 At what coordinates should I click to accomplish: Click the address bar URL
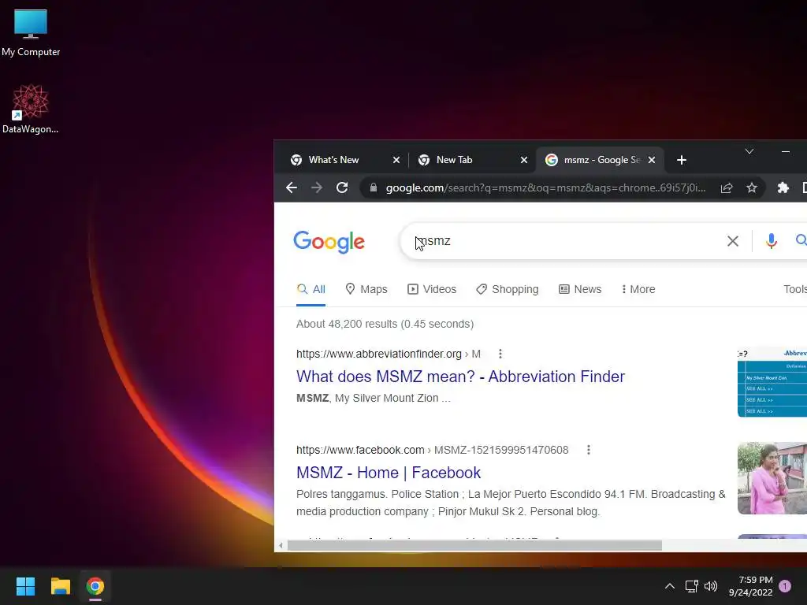pos(545,187)
